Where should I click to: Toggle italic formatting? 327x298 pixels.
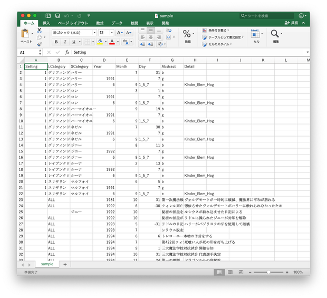65,42
